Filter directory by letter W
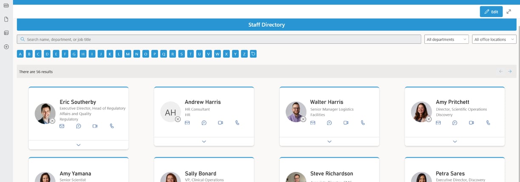 click(217, 54)
